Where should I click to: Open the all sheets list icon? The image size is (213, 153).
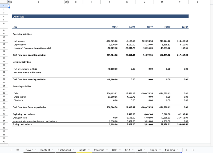(x=18, y=150)
